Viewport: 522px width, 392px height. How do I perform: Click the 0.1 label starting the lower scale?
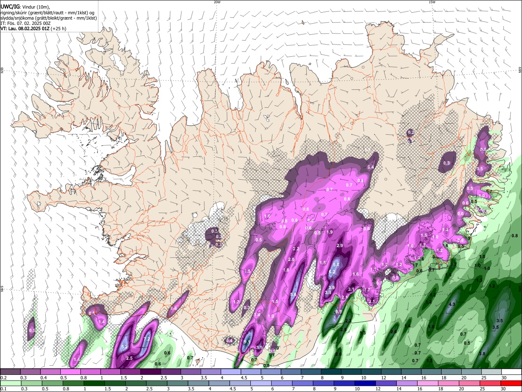tap(3, 389)
